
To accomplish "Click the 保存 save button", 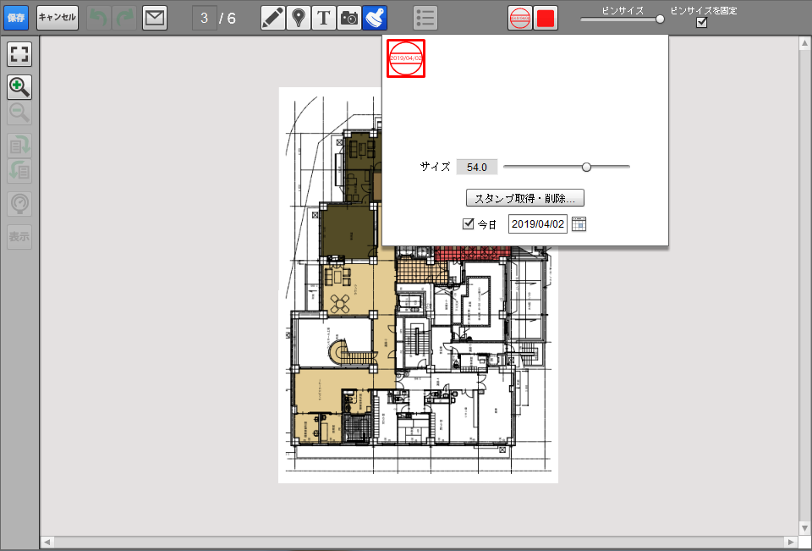I will tap(15, 18).
